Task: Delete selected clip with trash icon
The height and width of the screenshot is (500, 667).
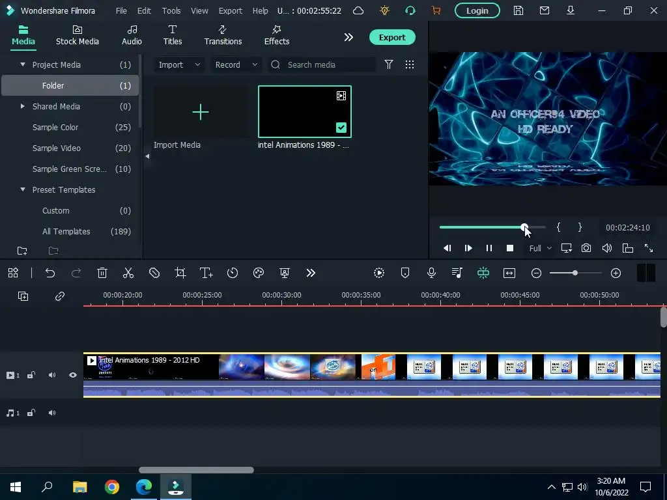Action: tap(102, 273)
